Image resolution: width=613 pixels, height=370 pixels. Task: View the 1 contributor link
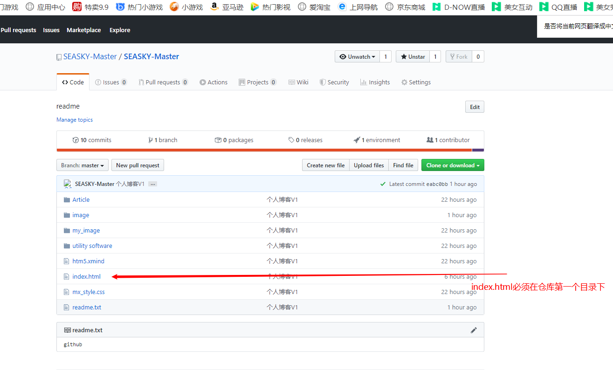(x=448, y=140)
